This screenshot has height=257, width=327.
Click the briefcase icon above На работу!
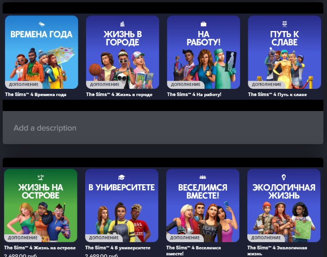click(x=203, y=24)
